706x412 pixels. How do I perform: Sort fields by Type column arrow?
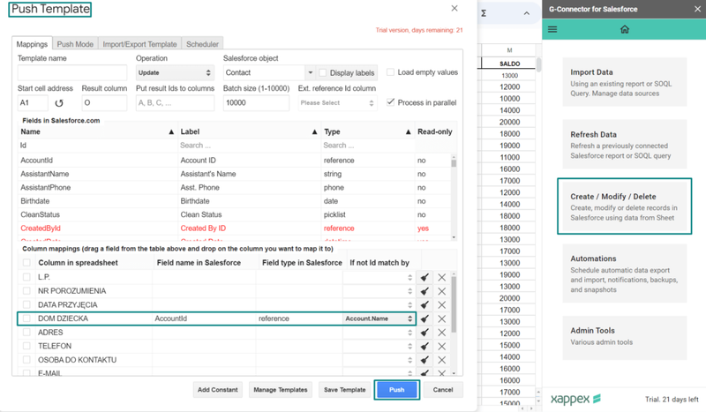pos(408,132)
